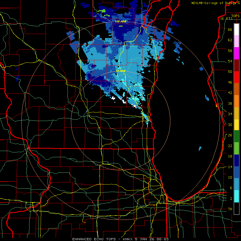This screenshot has height=241, width=241.
Task: Click the orange 42 kft legend swatch
Action: 236,101
